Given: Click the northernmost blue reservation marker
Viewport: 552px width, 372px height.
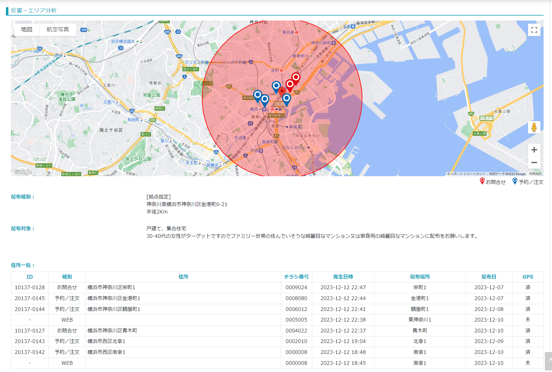Looking at the screenshot, I should (x=276, y=87).
